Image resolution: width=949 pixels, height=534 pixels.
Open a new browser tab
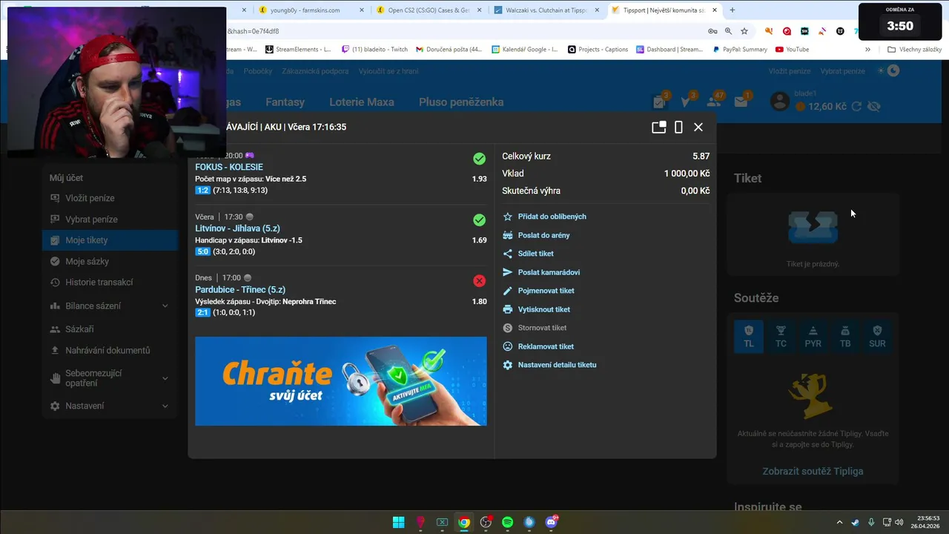coord(733,10)
